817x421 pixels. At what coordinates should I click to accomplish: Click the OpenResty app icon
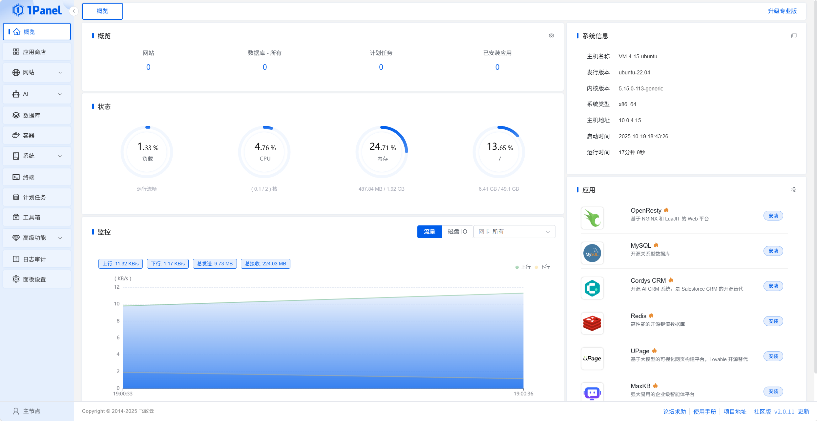[x=592, y=218]
